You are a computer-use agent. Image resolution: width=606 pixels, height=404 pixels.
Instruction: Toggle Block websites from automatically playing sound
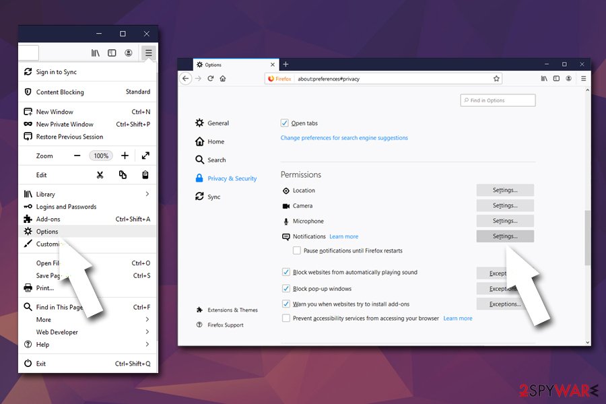pos(286,272)
